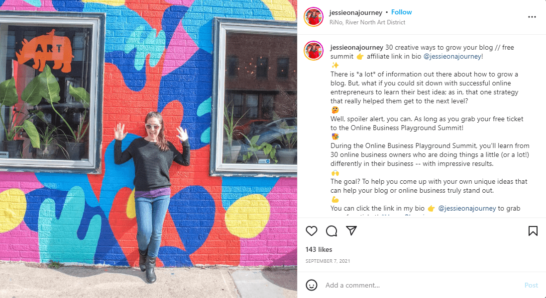This screenshot has width=546, height=298.
Task: Click the profile avatar in the post header
Action: (314, 17)
